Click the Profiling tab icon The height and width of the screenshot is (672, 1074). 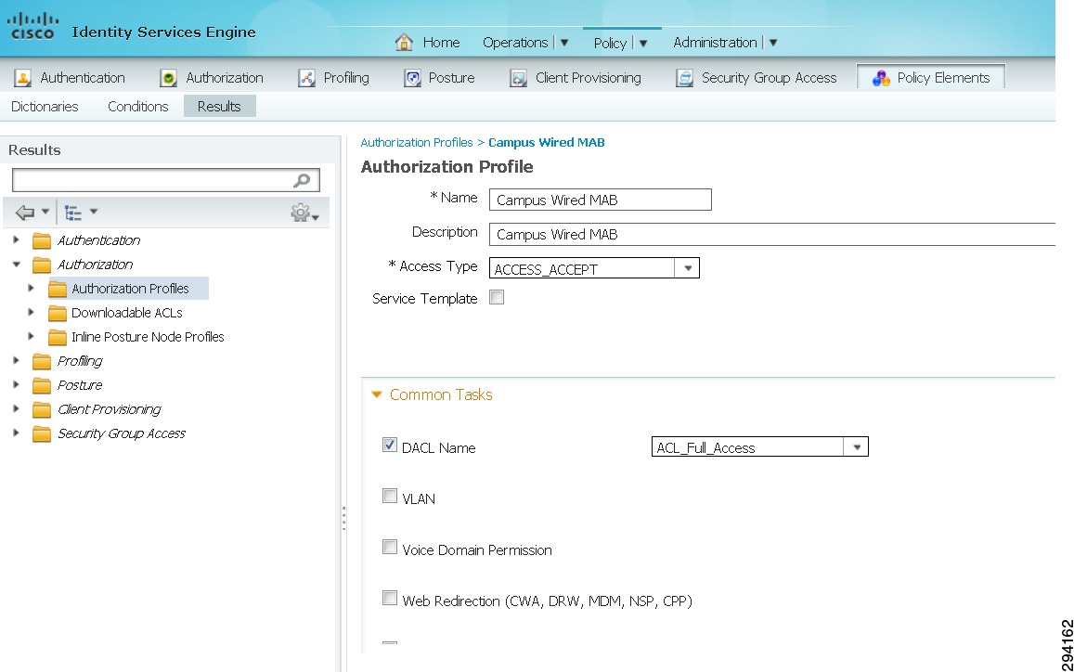[x=306, y=78]
